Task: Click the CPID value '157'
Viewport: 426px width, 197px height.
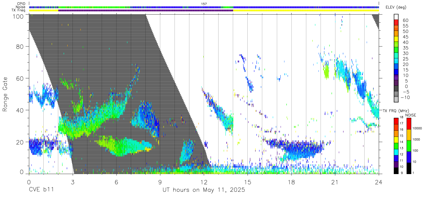Action: [x=204, y=4]
